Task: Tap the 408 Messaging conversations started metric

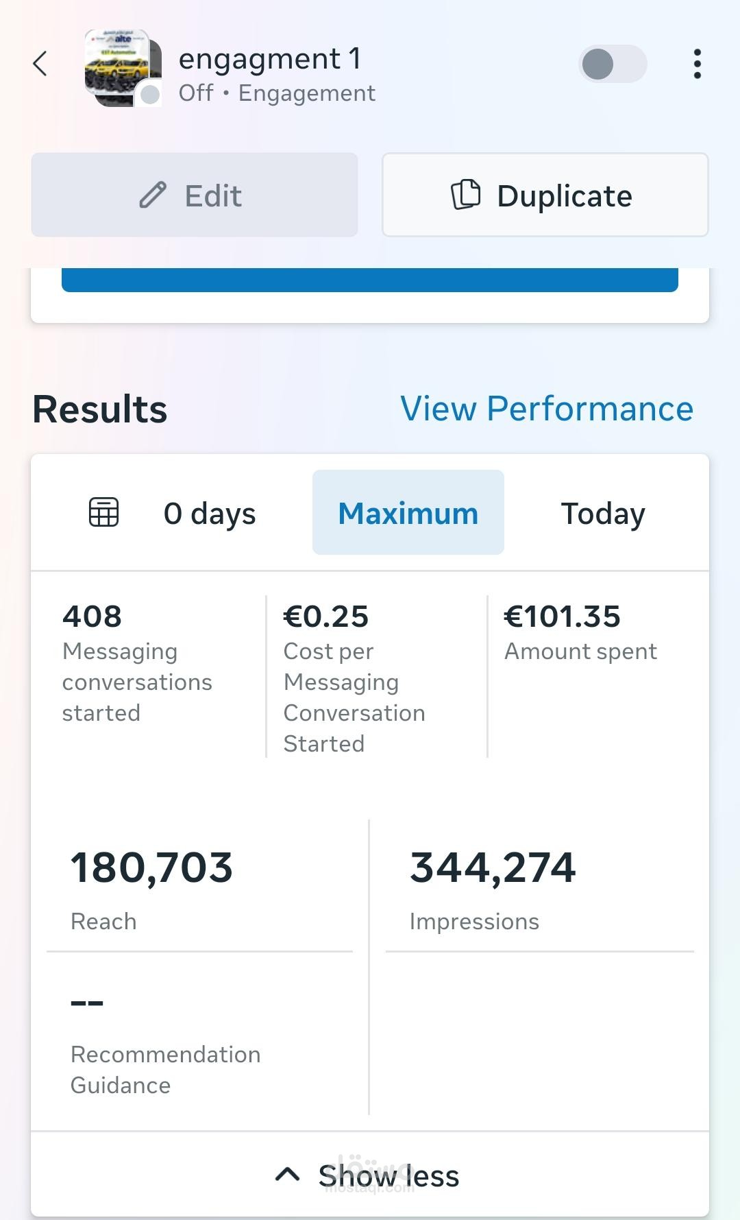Action: (137, 663)
